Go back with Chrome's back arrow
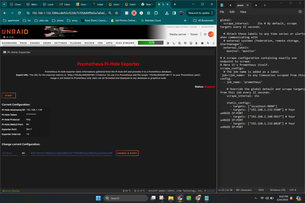The image size is (305, 203). click(5, 13)
